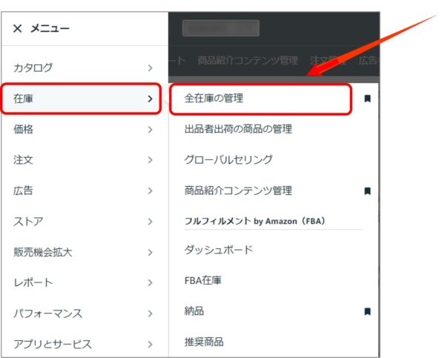The image size is (445, 358).
Task: Close the メニュー panel with the X icon
Action: point(17,28)
